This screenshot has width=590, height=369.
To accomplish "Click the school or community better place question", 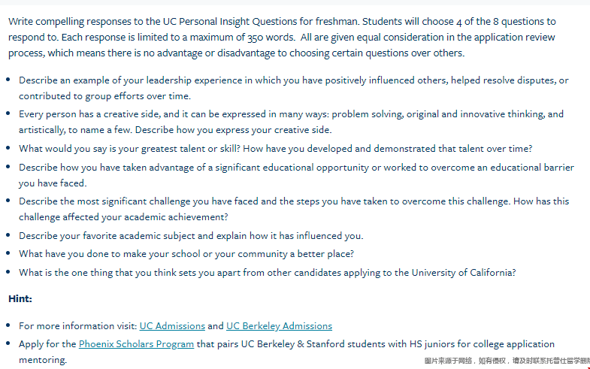I will 186,254.
